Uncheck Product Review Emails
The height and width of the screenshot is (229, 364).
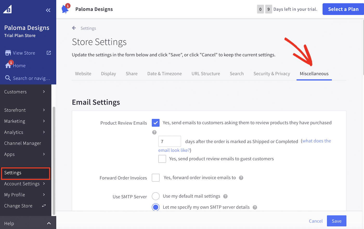tap(155, 123)
